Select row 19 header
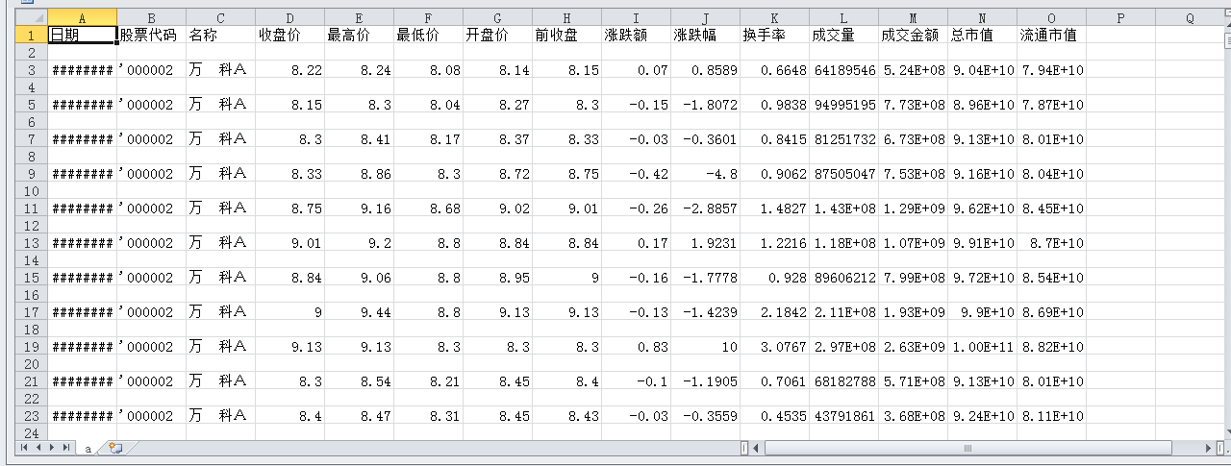The width and height of the screenshot is (1231, 466). point(33,347)
